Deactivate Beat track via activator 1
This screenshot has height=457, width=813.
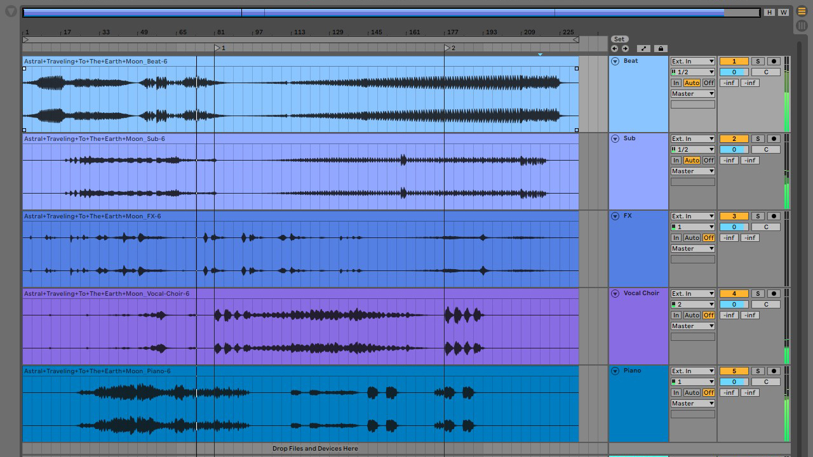(x=734, y=62)
